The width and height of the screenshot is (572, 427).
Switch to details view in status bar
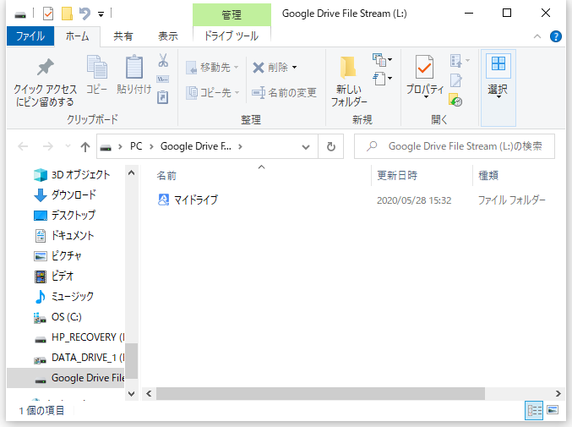(535, 411)
